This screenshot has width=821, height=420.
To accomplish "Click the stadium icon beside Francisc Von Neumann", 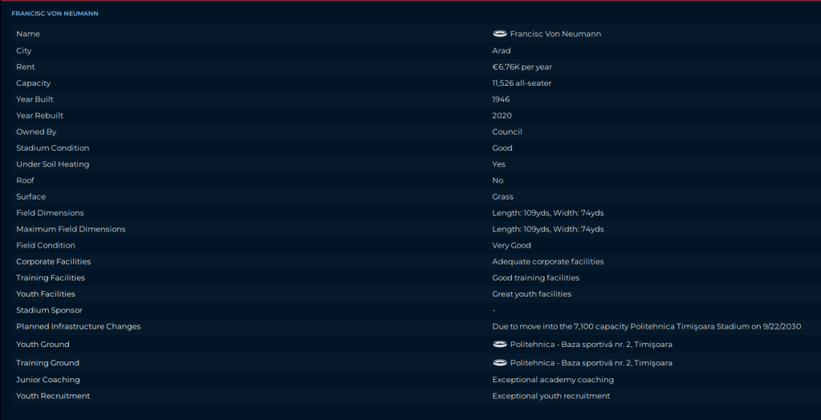I will 499,34.
